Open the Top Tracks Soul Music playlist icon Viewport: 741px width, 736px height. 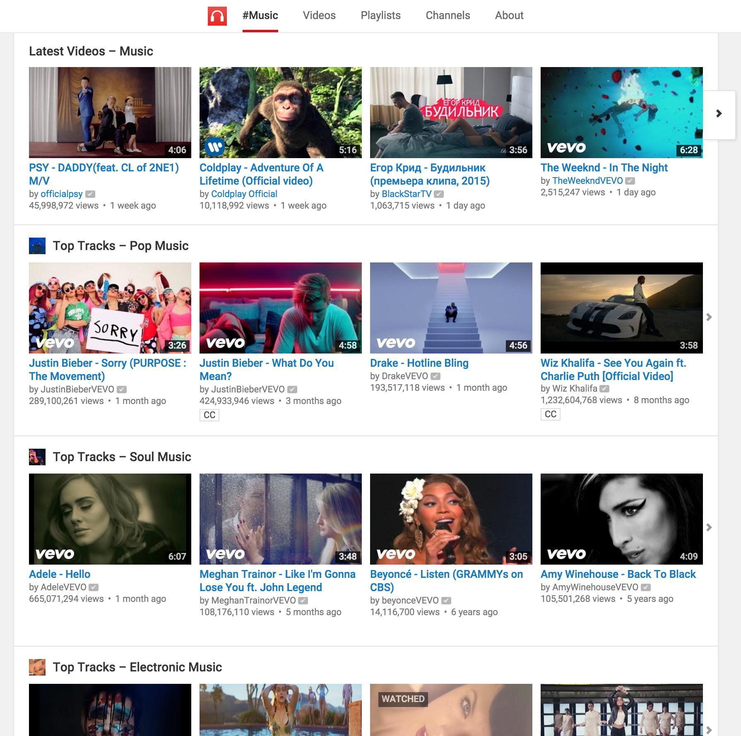[37, 457]
